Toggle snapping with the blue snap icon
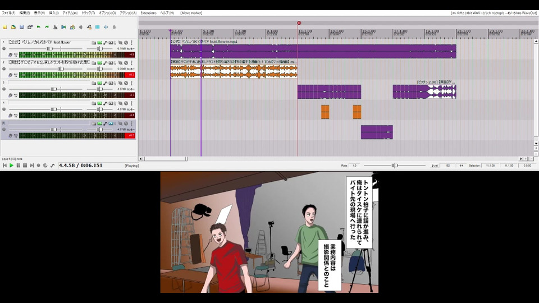The height and width of the screenshot is (303, 539). [106, 27]
